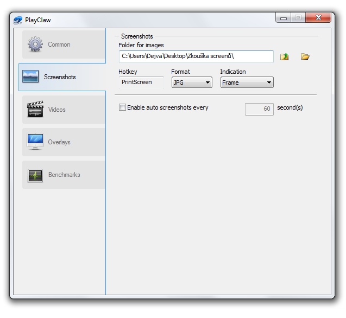Click the landscape picture icon for Screenshots
This screenshot has width=346, height=318.
(30, 77)
